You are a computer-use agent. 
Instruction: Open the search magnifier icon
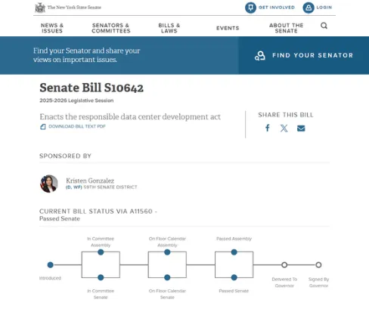tap(324, 26)
